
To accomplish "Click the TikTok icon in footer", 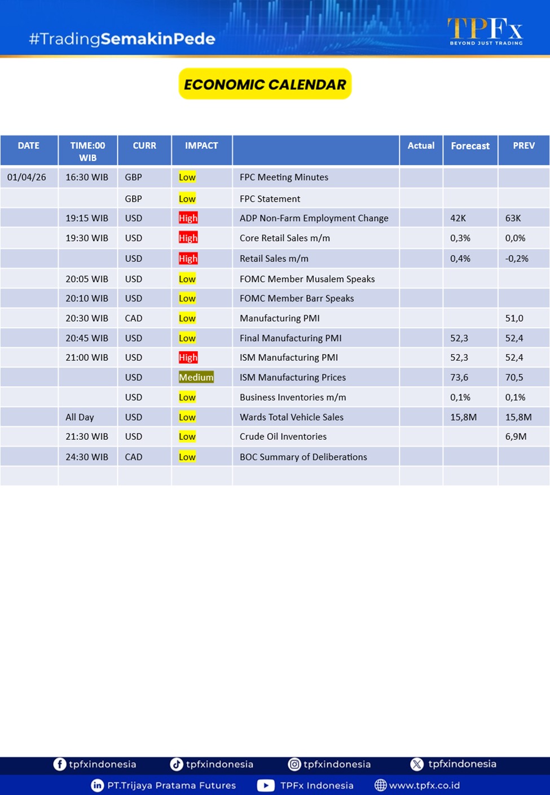I will point(177,764).
